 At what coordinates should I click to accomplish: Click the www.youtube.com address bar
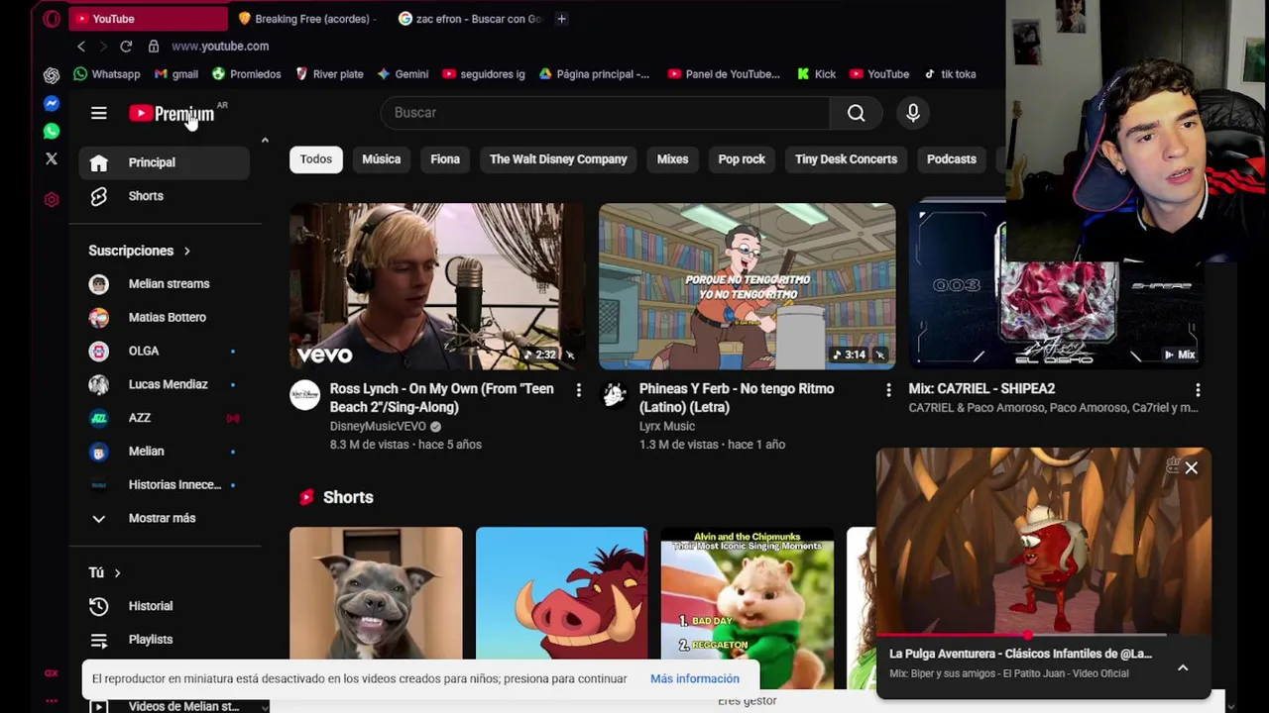tap(220, 47)
